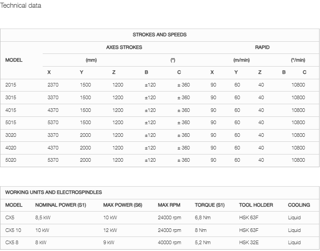Click MODEL header in electrospindles table
This screenshot has height=251, width=320.
(14, 205)
